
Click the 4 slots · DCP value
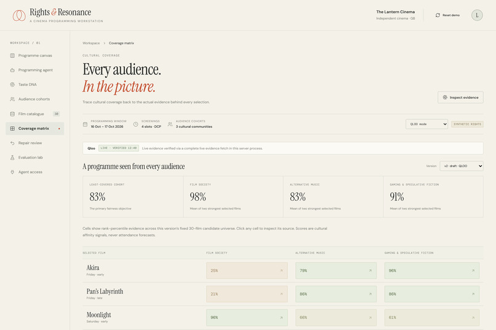[151, 127]
